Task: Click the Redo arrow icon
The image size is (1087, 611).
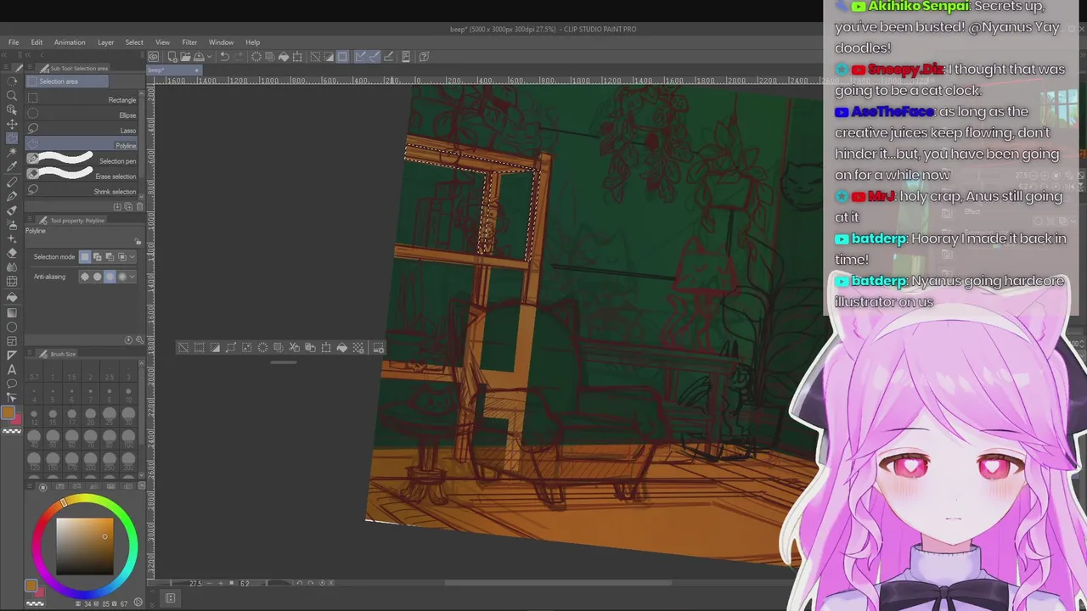Action: click(x=239, y=57)
